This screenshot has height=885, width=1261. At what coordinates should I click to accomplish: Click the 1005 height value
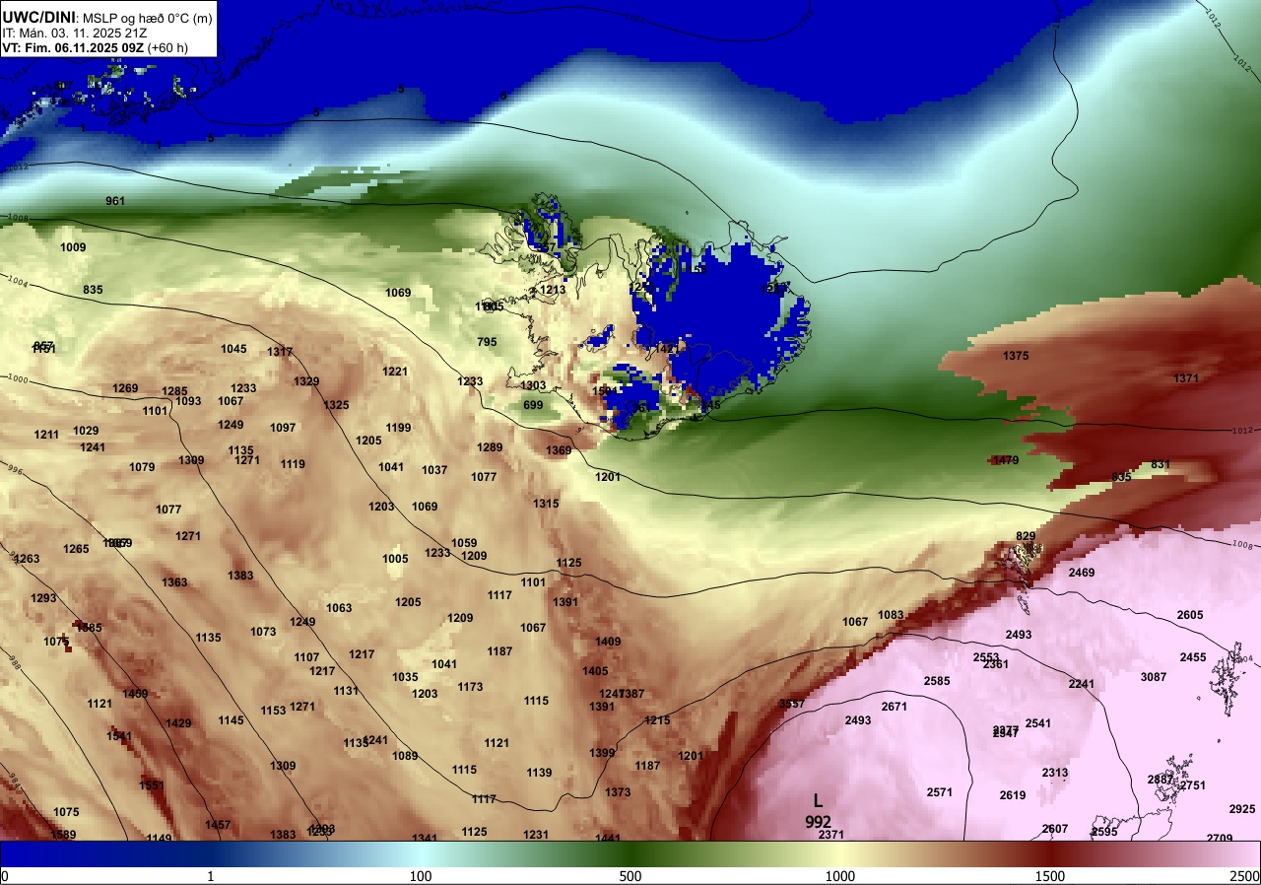pyautogui.click(x=395, y=559)
